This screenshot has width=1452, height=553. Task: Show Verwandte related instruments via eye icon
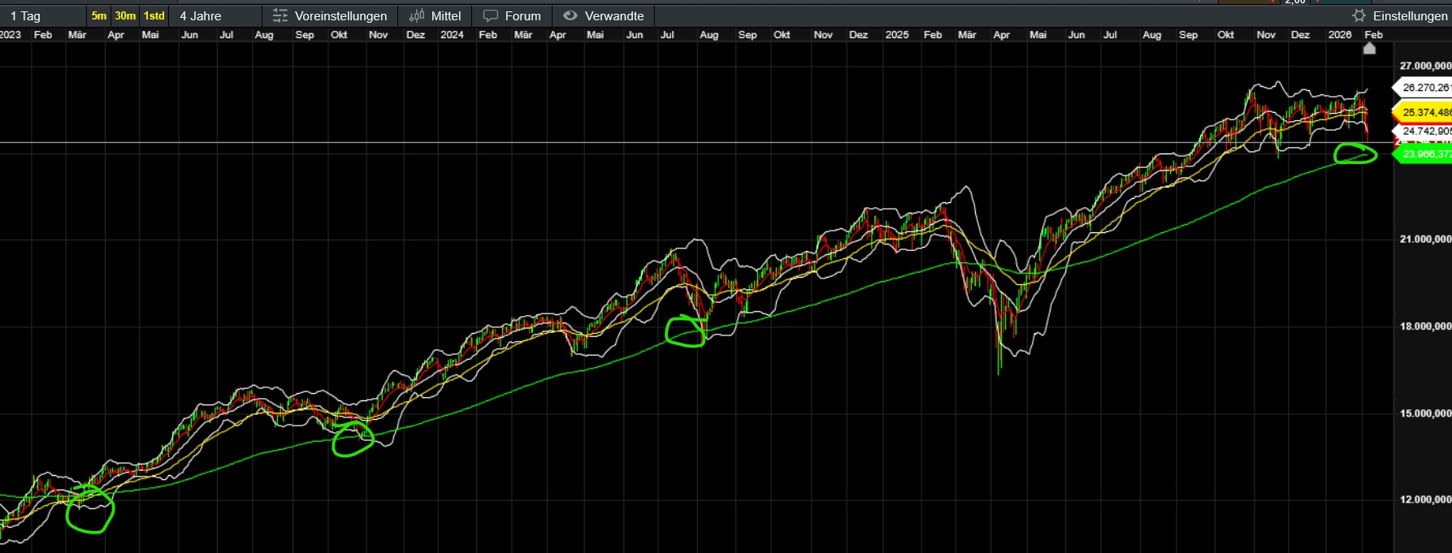pos(570,15)
